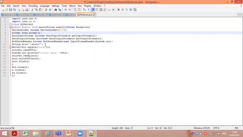Open the Macro menu
The image size is (243, 137).
(72, 6)
